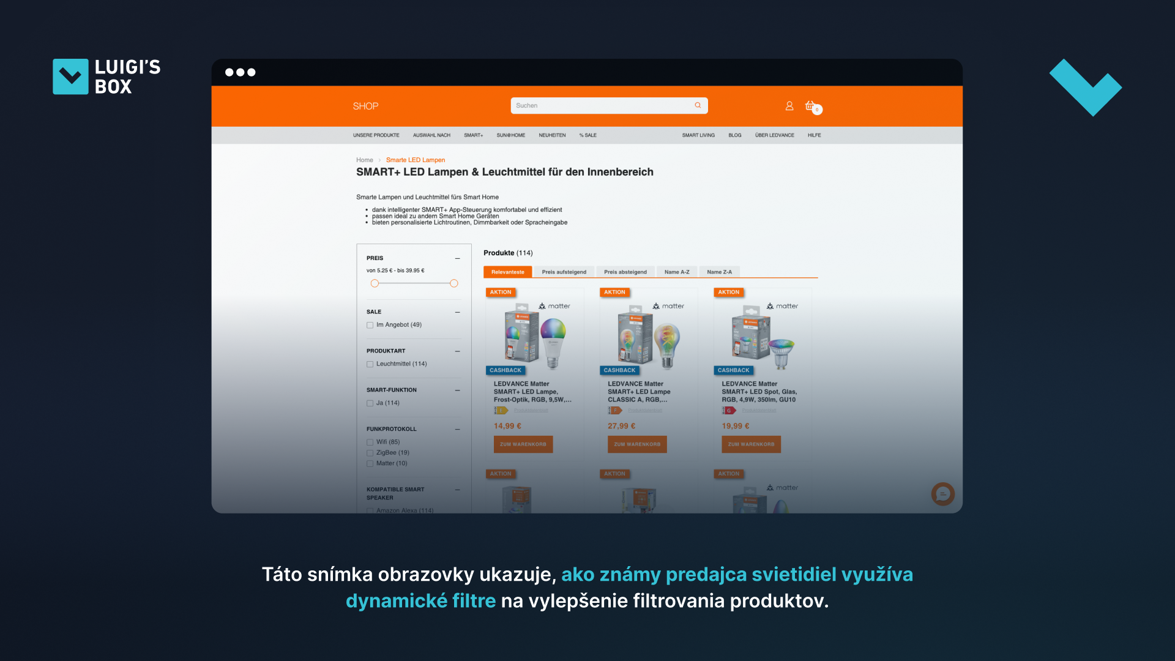This screenshot has width=1175, height=661.
Task: Click the maximum price slider handle
Action: pos(453,283)
